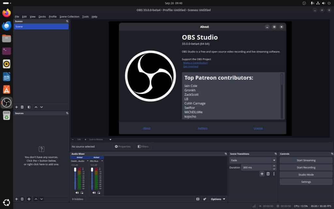Click Start Streaming
The image size is (334, 209).
306,160
